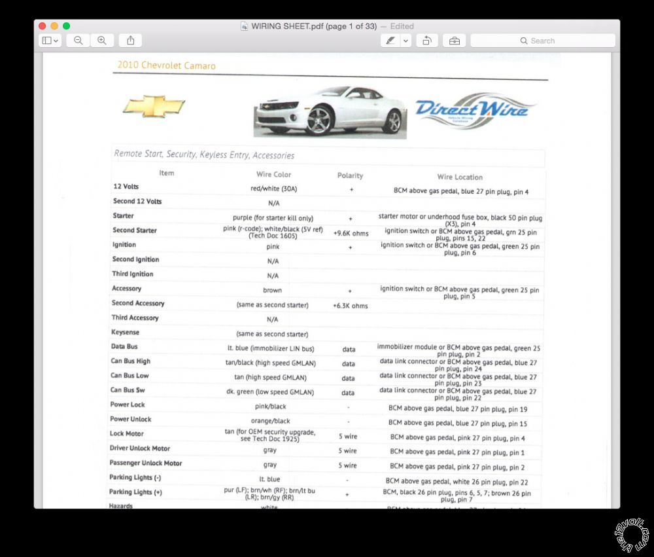The height and width of the screenshot is (557, 654).
Task: Click the Can Bus Sw row label
Action: tap(128, 390)
